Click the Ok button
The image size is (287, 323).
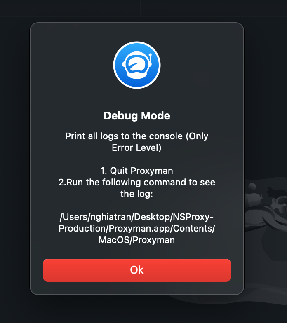coord(137,270)
